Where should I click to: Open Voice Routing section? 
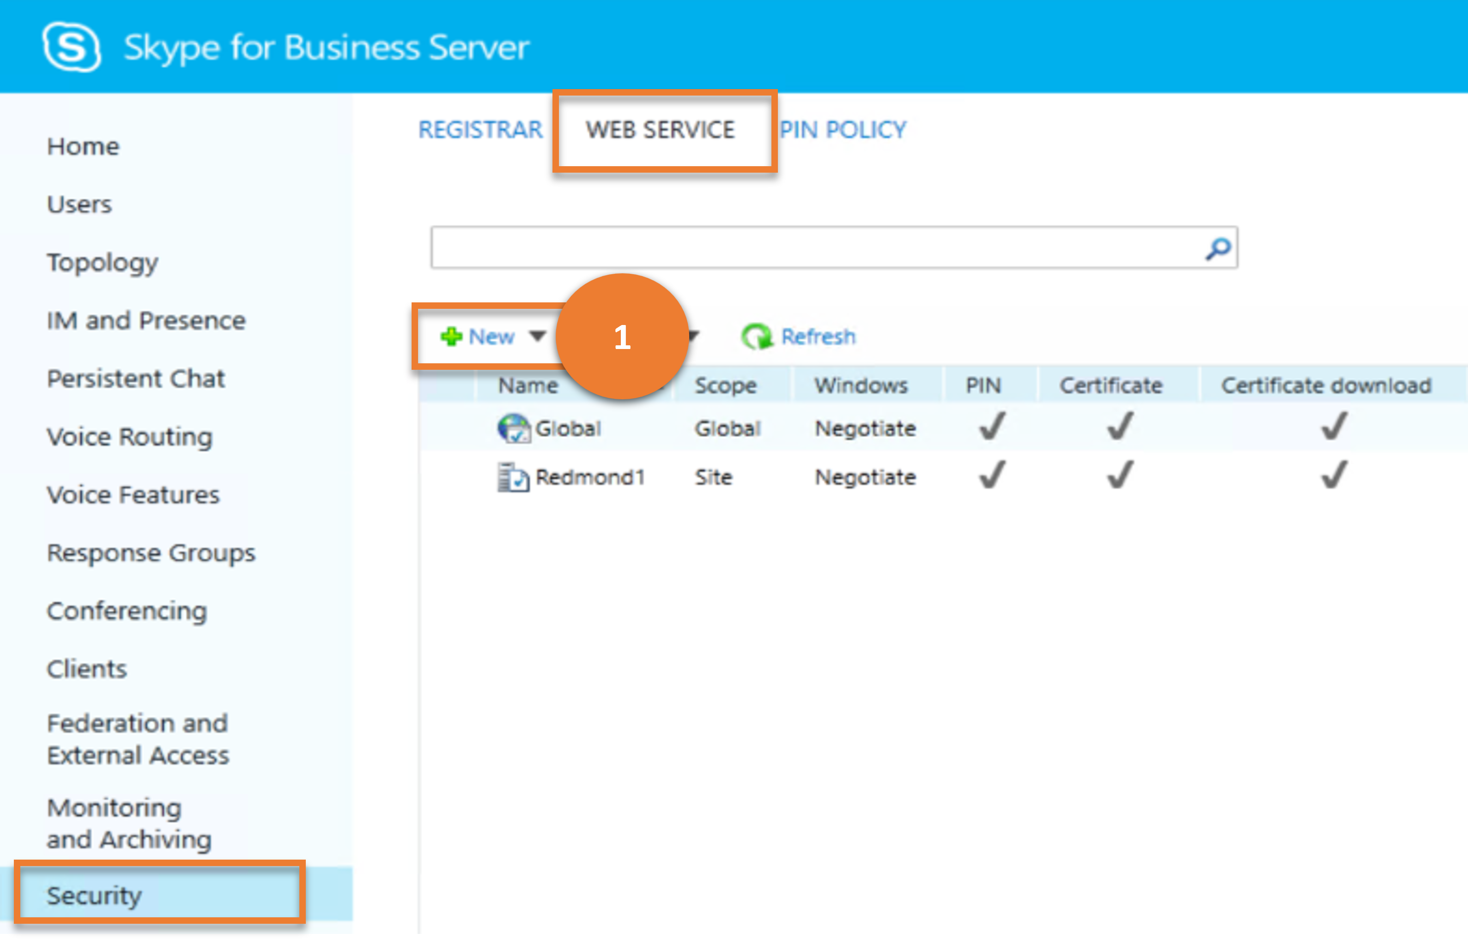pyautogui.click(x=130, y=437)
